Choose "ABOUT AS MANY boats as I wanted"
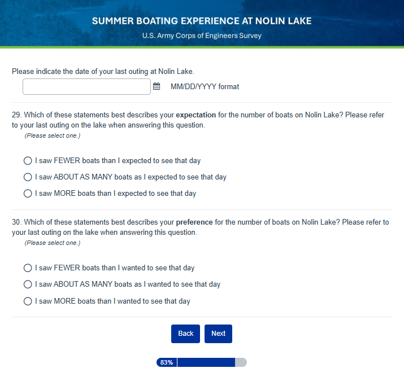This screenshot has width=404, height=390. (x=28, y=284)
